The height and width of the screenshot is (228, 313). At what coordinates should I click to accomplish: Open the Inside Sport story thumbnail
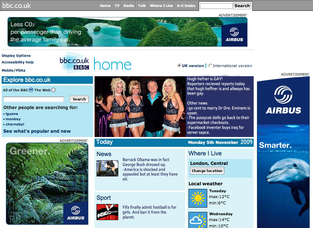[107, 212]
